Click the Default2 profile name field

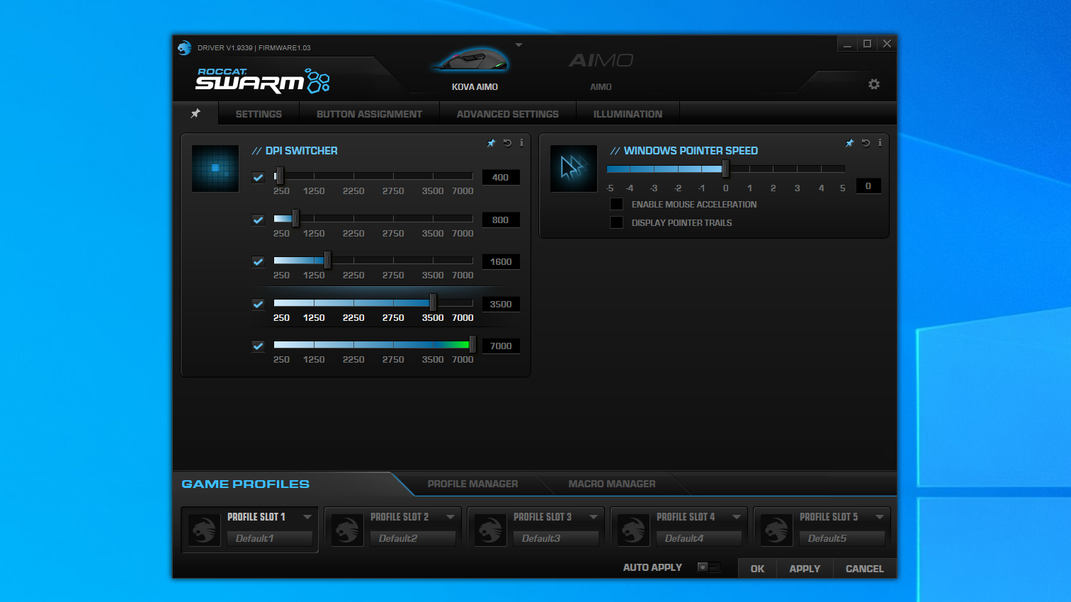pyautogui.click(x=413, y=538)
